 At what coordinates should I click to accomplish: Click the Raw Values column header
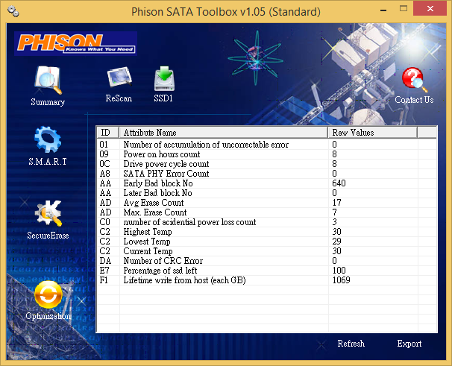372,133
